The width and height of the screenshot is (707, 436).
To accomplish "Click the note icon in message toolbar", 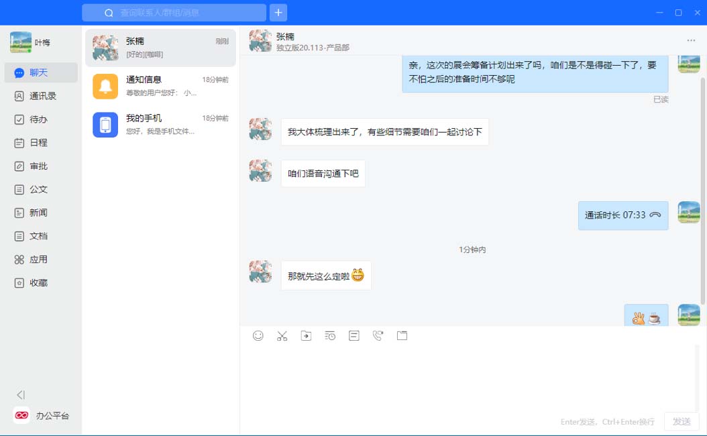I will click(x=354, y=336).
